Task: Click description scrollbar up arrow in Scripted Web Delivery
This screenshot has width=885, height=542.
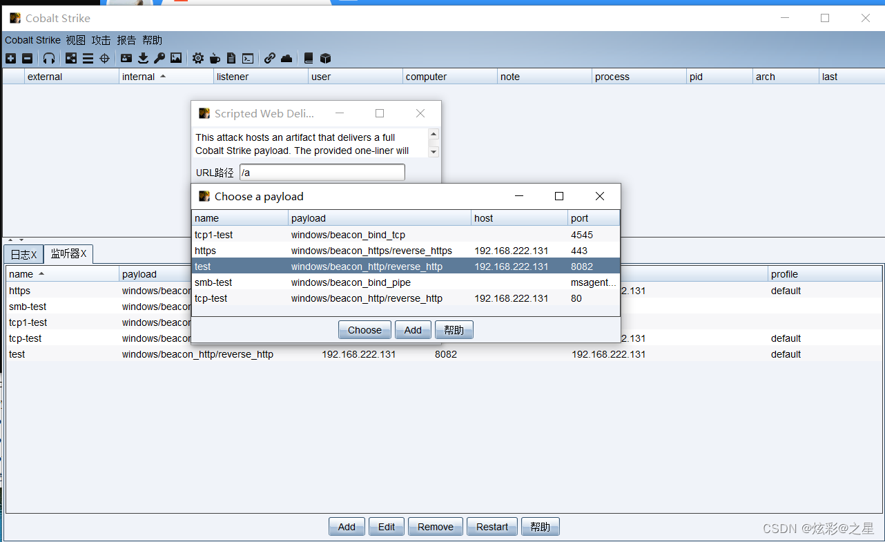Action: 434,135
